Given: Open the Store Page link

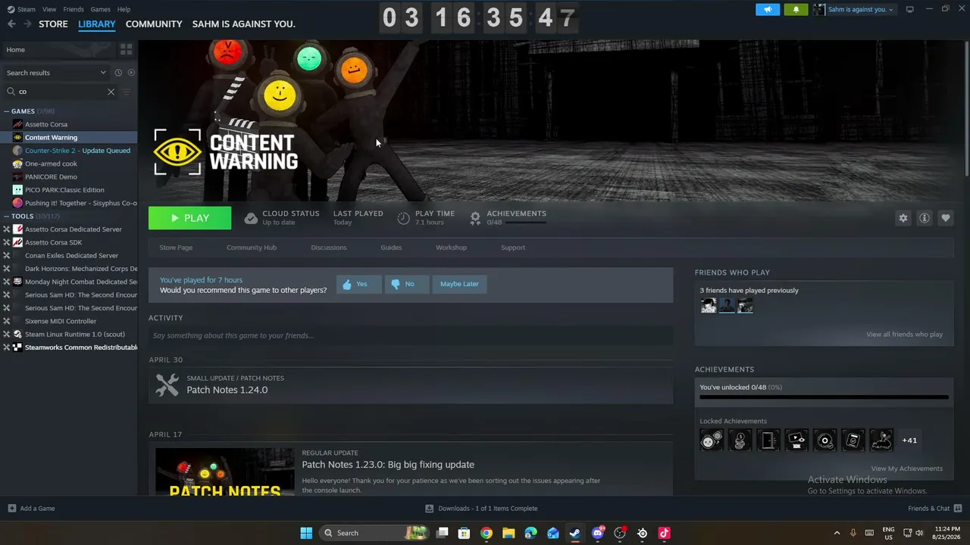Looking at the screenshot, I should (x=176, y=248).
